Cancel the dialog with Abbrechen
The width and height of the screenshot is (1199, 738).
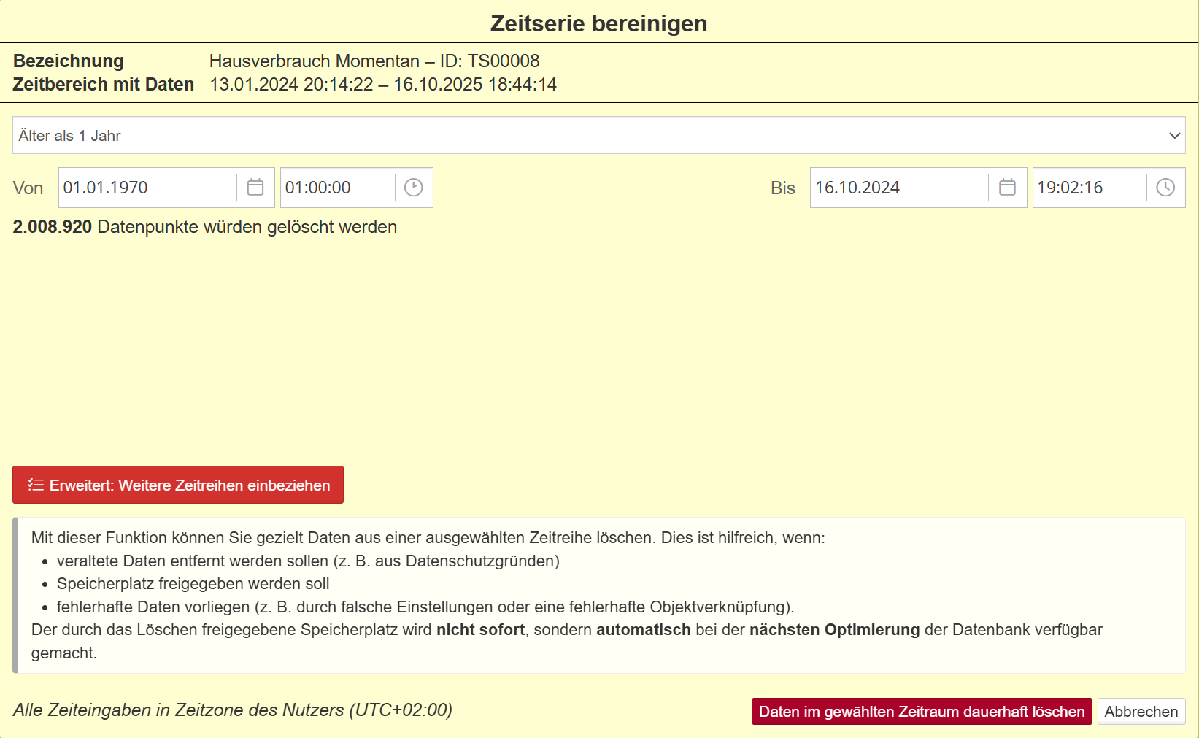point(1141,712)
